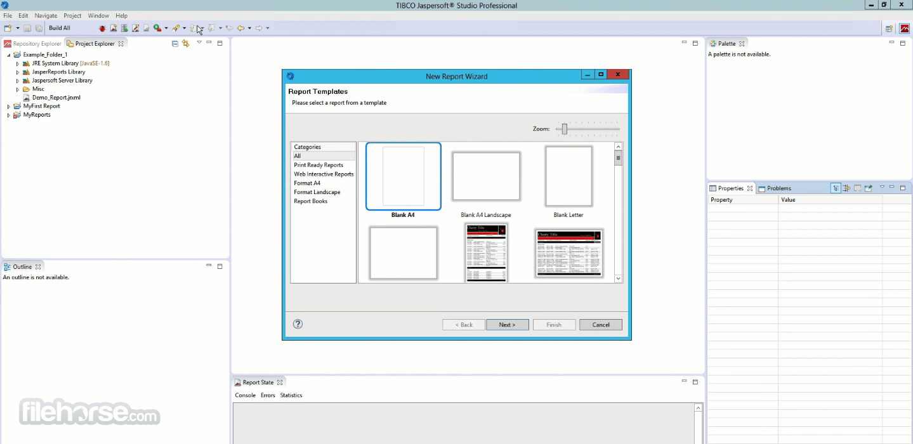
Task: Click the Run external tools icon
Action: [x=157, y=28]
